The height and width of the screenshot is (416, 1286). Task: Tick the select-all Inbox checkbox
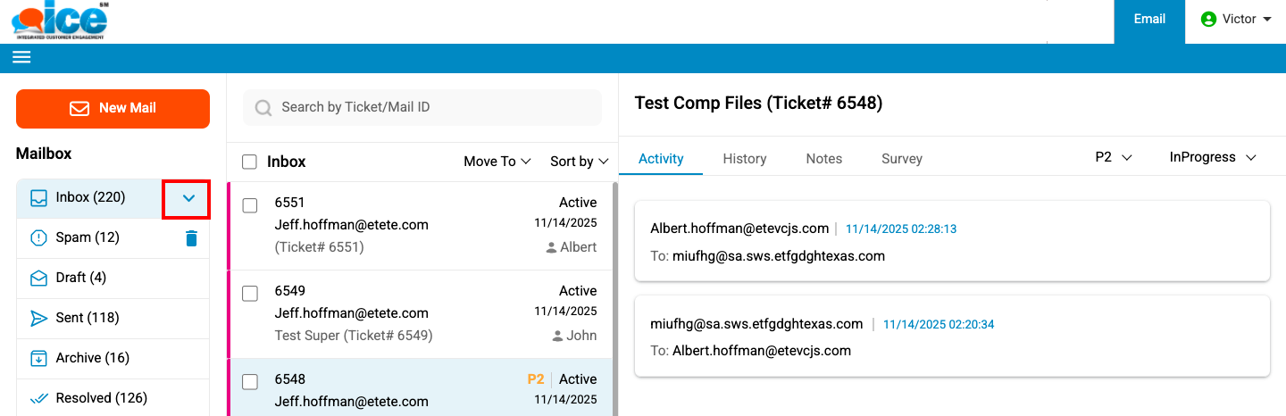click(250, 162)
